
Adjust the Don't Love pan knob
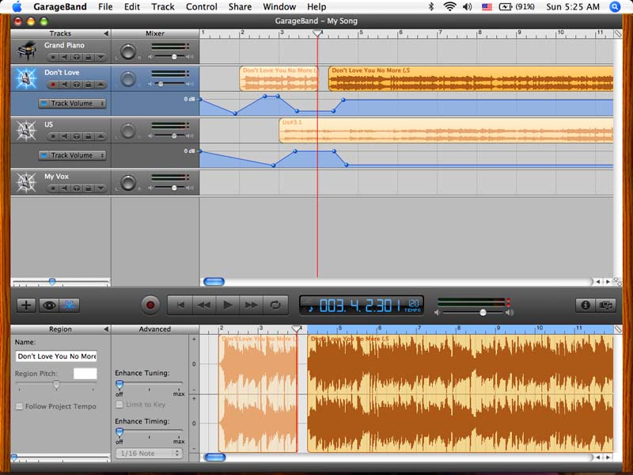[x=128, y=78]
